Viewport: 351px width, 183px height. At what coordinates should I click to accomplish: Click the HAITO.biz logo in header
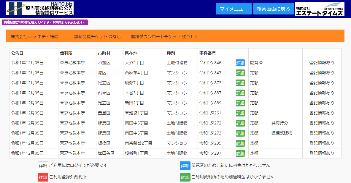[x=40, y=8]
